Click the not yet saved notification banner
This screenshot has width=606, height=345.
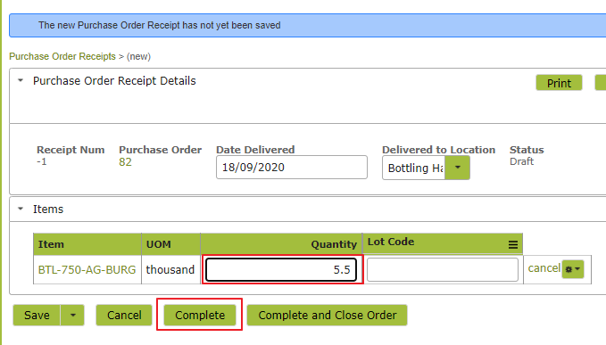pos(308,26)
